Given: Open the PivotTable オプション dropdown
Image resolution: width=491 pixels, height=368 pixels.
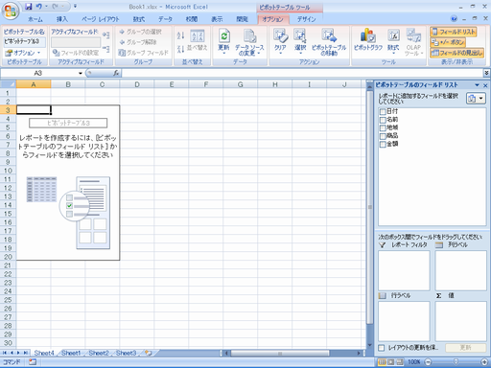Looking at the screenshot, I should click(23, 53).
